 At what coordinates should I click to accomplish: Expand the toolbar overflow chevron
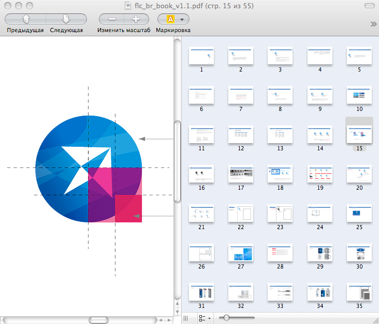pyautogui.click(x=373, y=24)
